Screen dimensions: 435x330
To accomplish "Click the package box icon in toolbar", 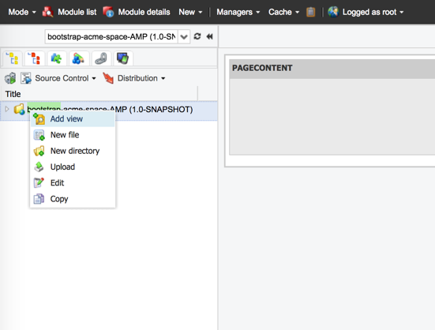I will 10,78.
